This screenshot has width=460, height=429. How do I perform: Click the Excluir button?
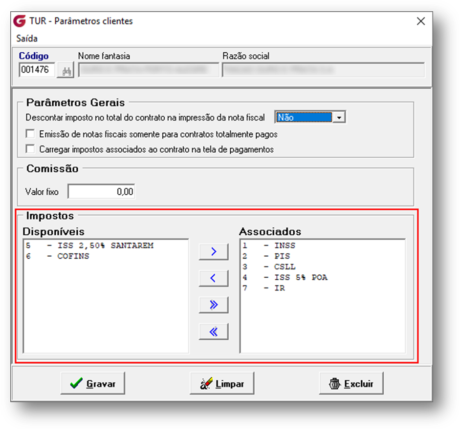point(351,383)
